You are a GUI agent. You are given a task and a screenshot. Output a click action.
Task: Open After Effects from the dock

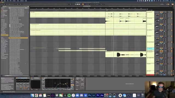pyautogui.click(x=102, y=95)
